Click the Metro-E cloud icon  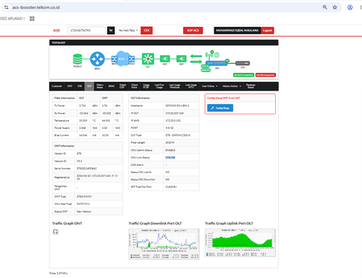click(122, 59)
